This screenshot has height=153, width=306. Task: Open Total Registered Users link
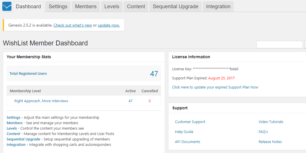pos(28,74)
